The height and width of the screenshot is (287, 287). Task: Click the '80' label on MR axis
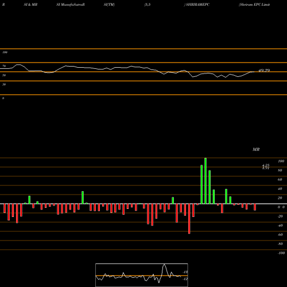280,170
